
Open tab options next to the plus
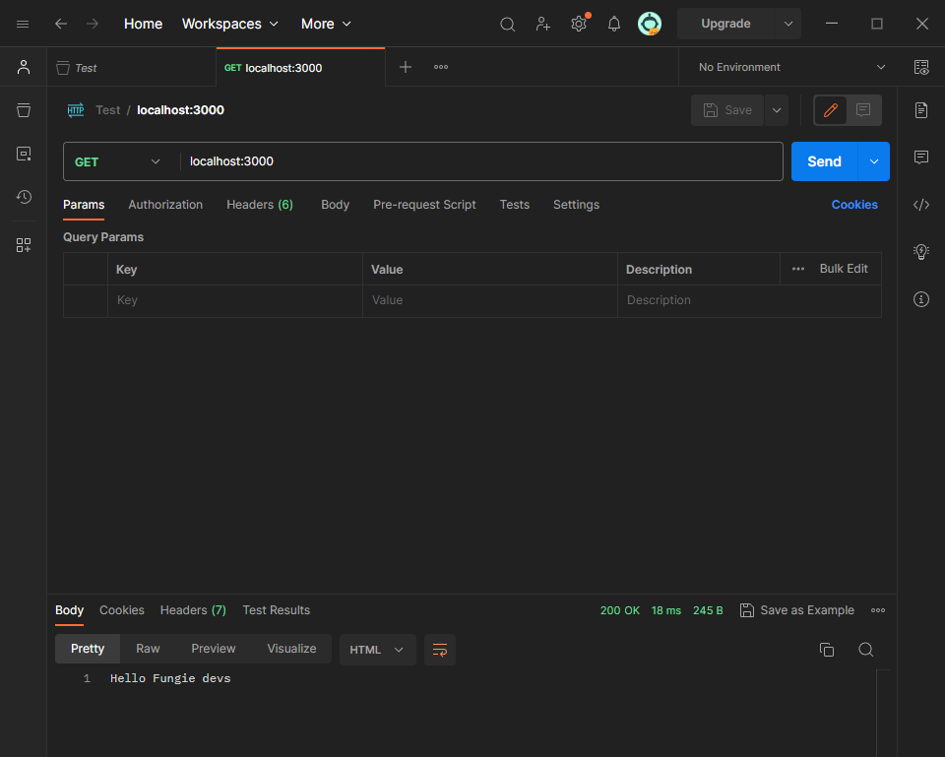pos(441,67)
